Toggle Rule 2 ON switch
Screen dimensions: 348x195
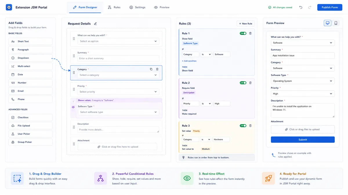(243, 83)
